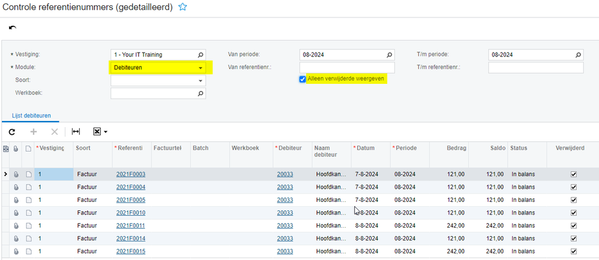Image resolution: width=599 pixels, height=260 pixels.
Task: Click note icon for row 2021F0011
Action: 28,226
